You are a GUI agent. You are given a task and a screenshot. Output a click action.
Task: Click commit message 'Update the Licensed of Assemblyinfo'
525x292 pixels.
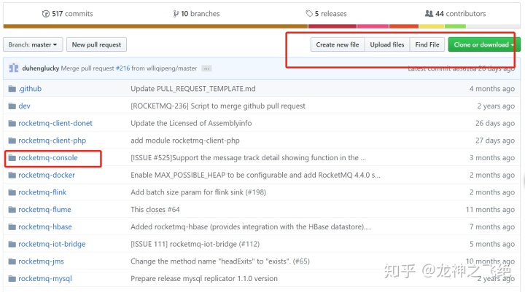191,123
